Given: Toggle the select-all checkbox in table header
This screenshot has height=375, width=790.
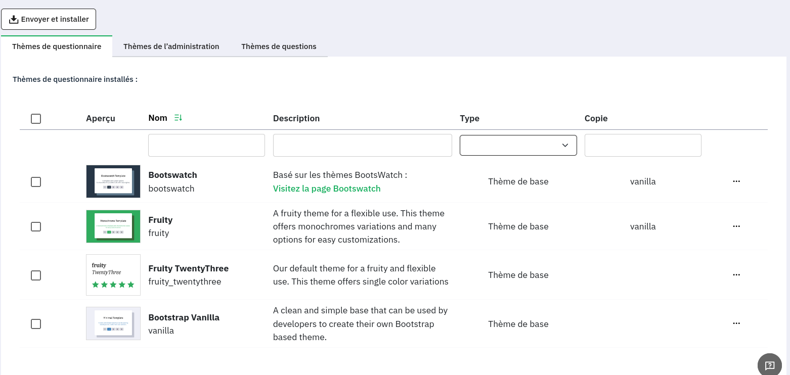Looking at the screenshot, I should pyautogui.click(x=36, y=119).
